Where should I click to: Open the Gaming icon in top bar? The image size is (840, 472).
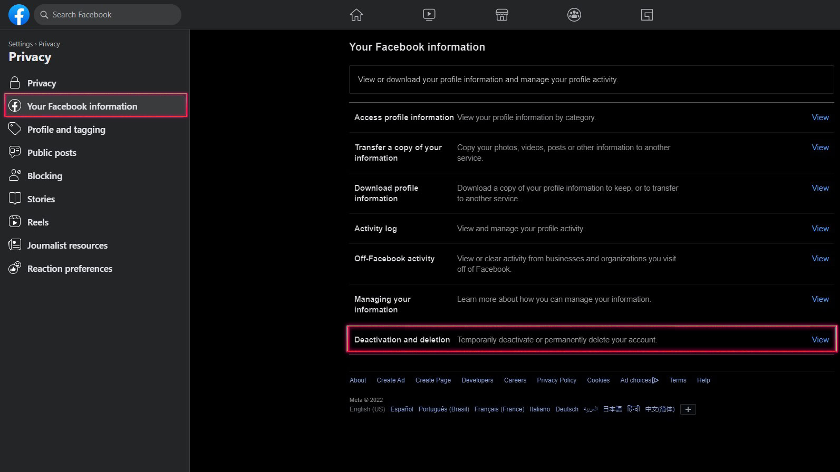pyautogui.click(x=647, y=15)
